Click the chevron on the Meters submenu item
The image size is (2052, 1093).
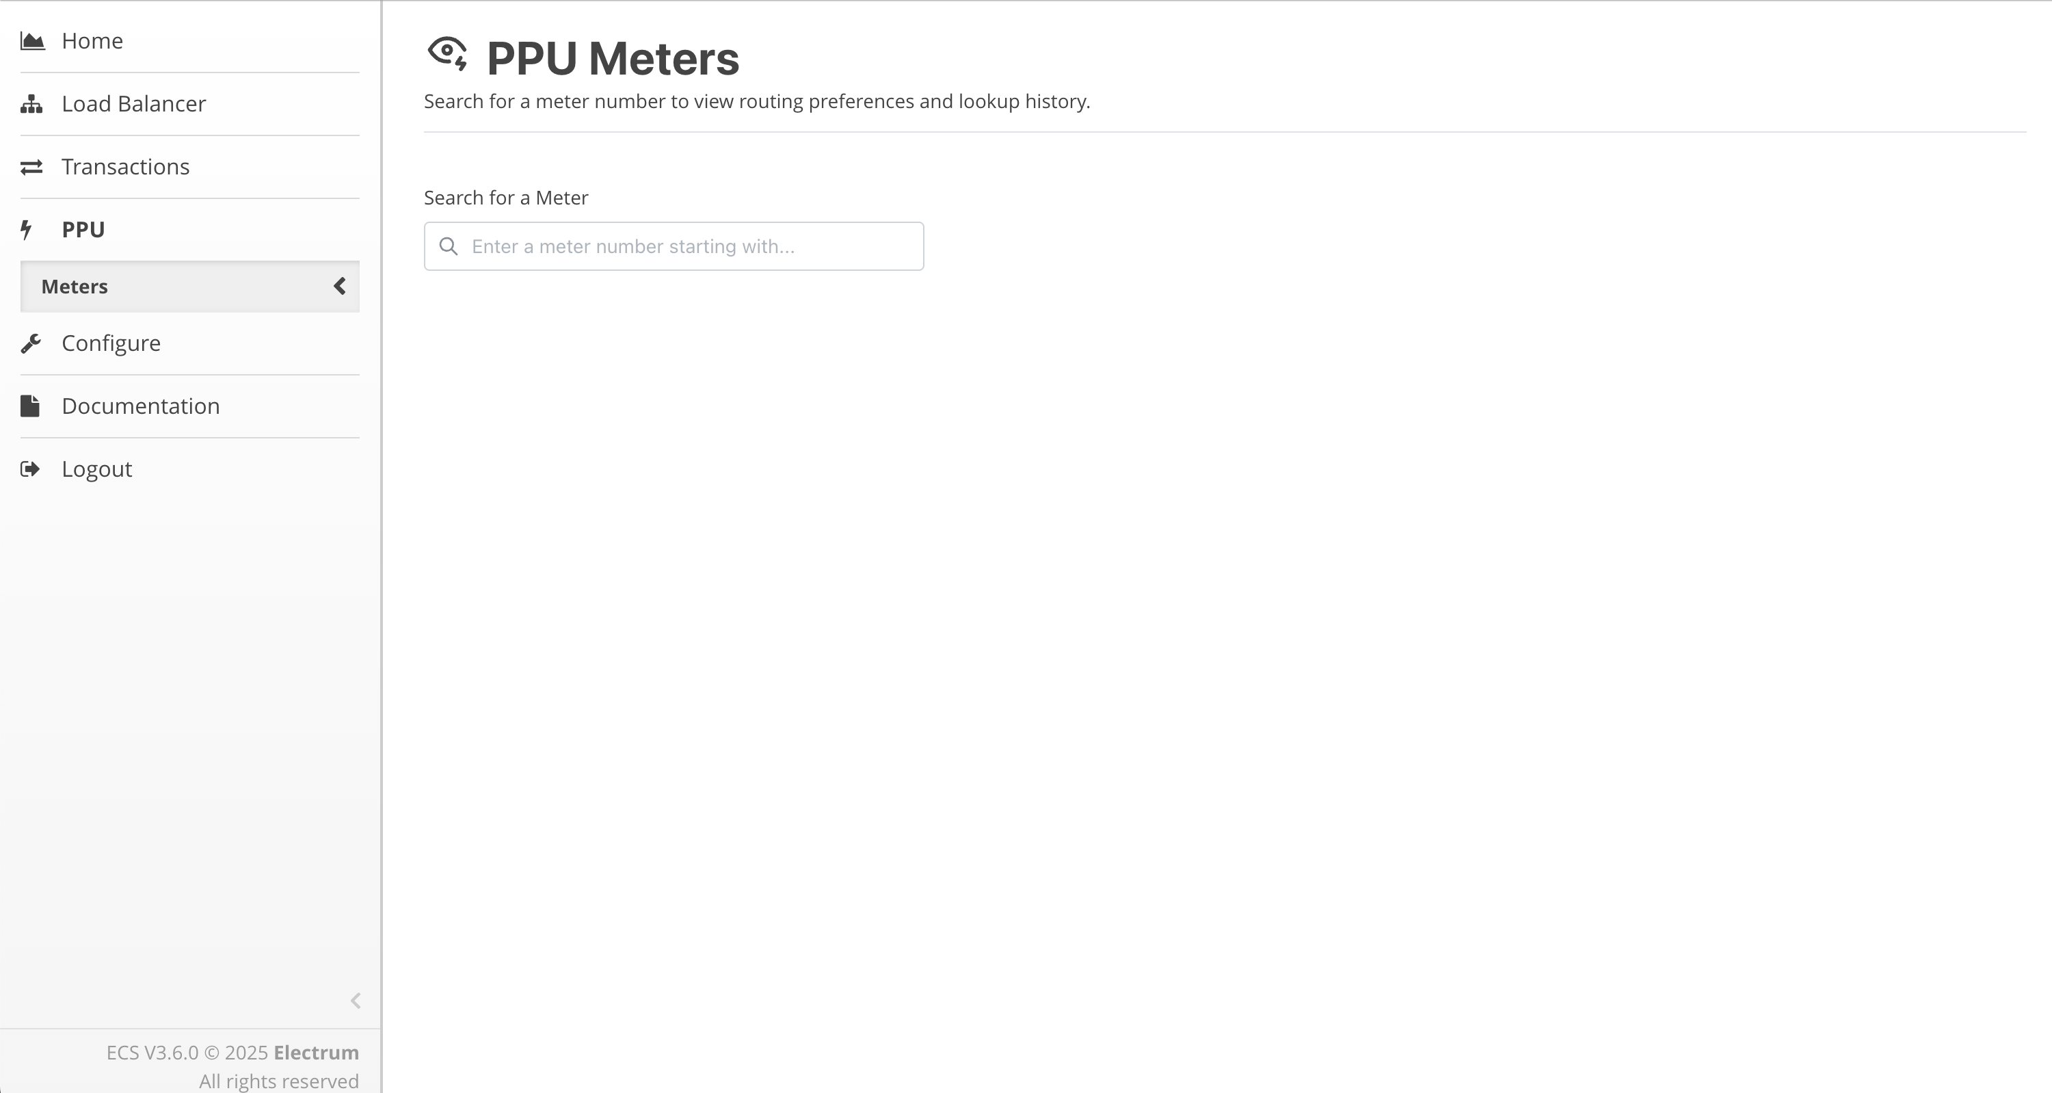tap(340, 286)
